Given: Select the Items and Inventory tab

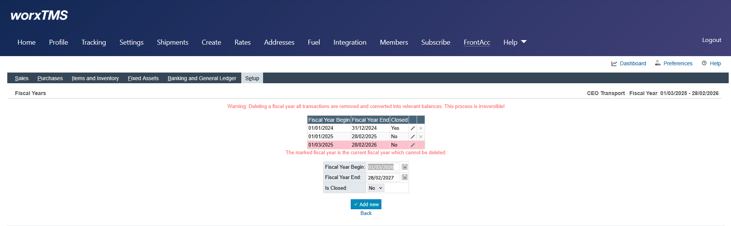Looking at the screenshot, I should [95, 78].
